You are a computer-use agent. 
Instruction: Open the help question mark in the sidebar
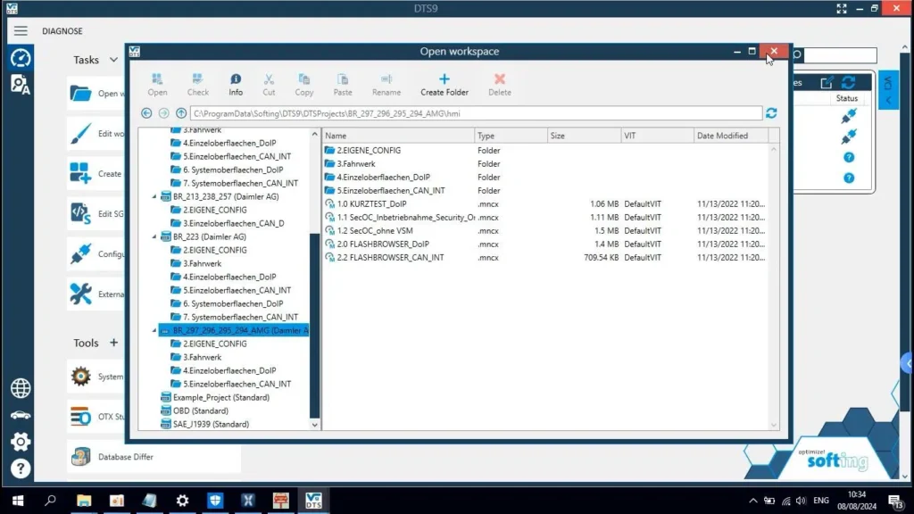click(x=21, y=468)
